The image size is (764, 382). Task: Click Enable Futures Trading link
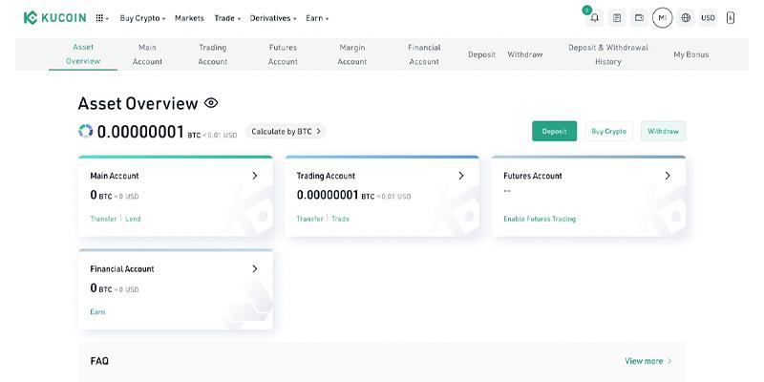pyautogui.click(x=540, y=219)
